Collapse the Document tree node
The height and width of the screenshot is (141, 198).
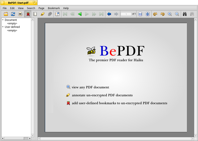coord(3,20)
